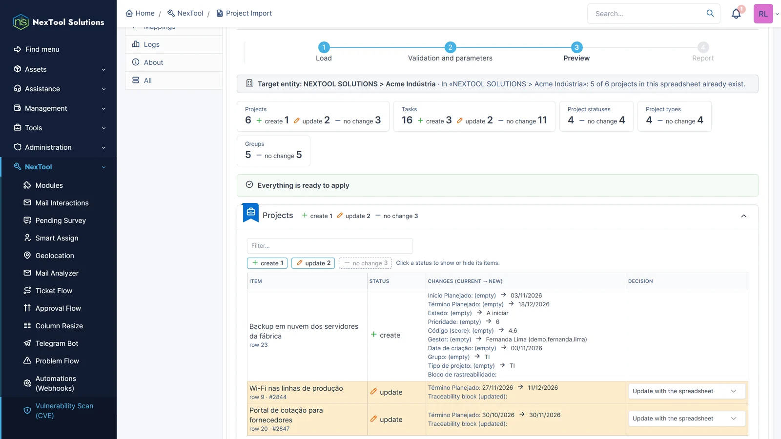Open Column Resize page
The width and height of the screenshot is (781, 439).
59,326
